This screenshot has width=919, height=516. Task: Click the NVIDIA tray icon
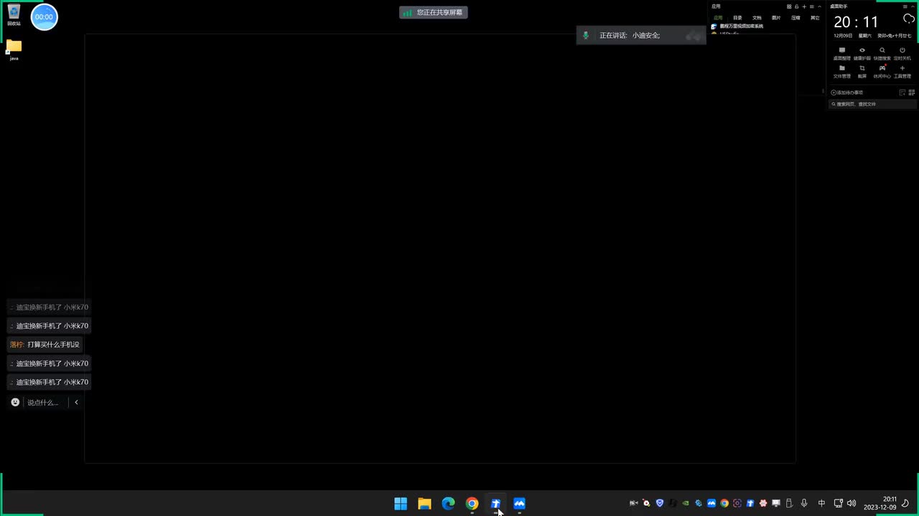coord(686,503)
